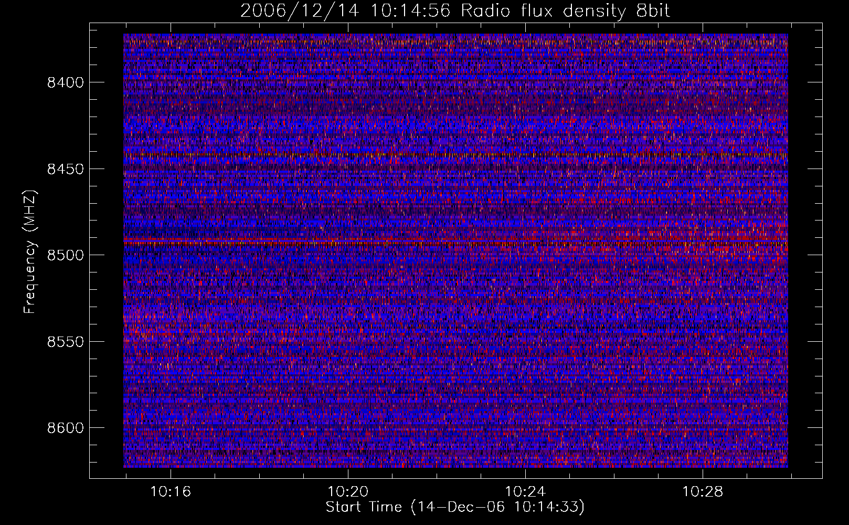Click the 10:28 time tick label
The height and width of the screenshot is (525, 849).
point(703,492)
